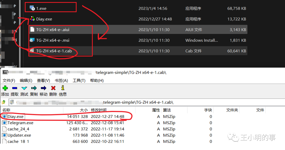Select the Updater.exe name in 7-Zip list
285x150 pixels.
coord(19,135)
